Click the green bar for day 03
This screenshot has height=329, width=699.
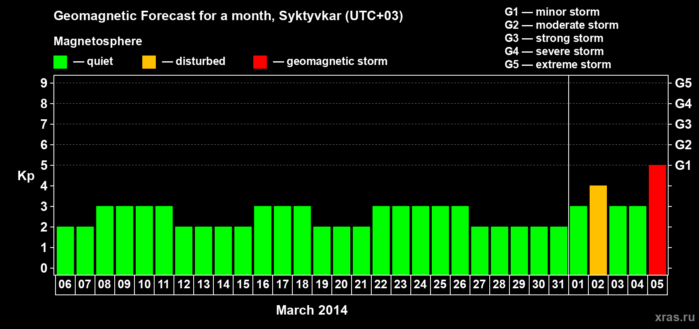click(x=618, y=240)
